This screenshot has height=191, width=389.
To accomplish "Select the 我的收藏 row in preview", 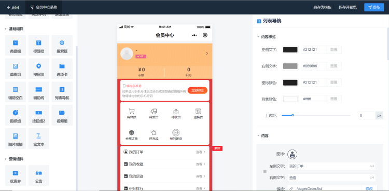I will click(165, 164).
